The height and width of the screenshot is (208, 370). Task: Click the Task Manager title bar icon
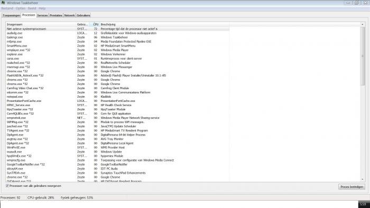3,3
